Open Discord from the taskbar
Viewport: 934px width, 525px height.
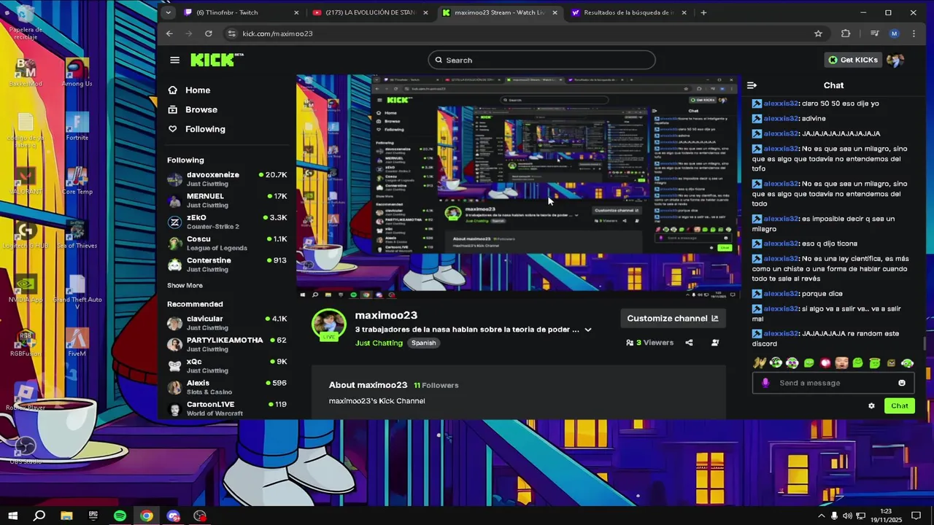[x=173, y=516]
